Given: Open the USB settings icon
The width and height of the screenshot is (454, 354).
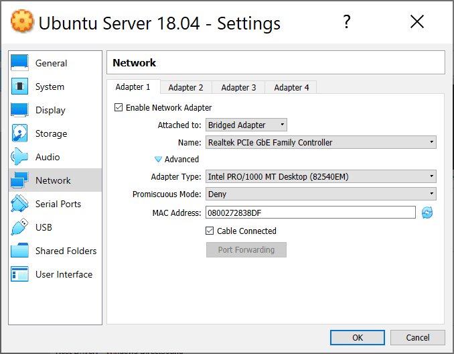Looking at the screenshot, I should [x=20, y=227].
